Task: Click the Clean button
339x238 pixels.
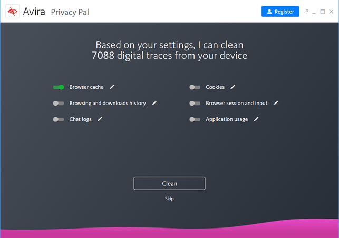Action: (170, 183)
